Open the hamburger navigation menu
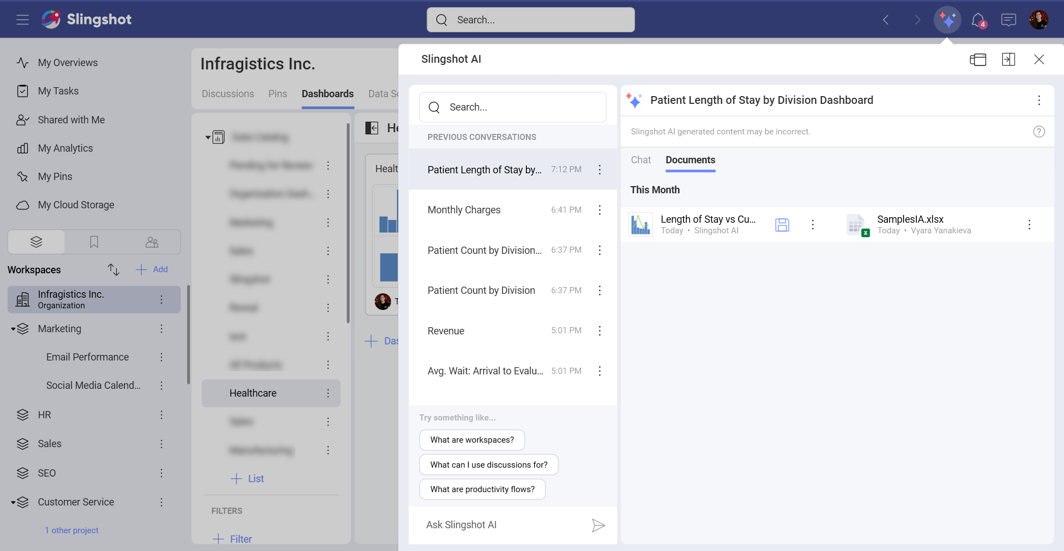 pos(22,20)
